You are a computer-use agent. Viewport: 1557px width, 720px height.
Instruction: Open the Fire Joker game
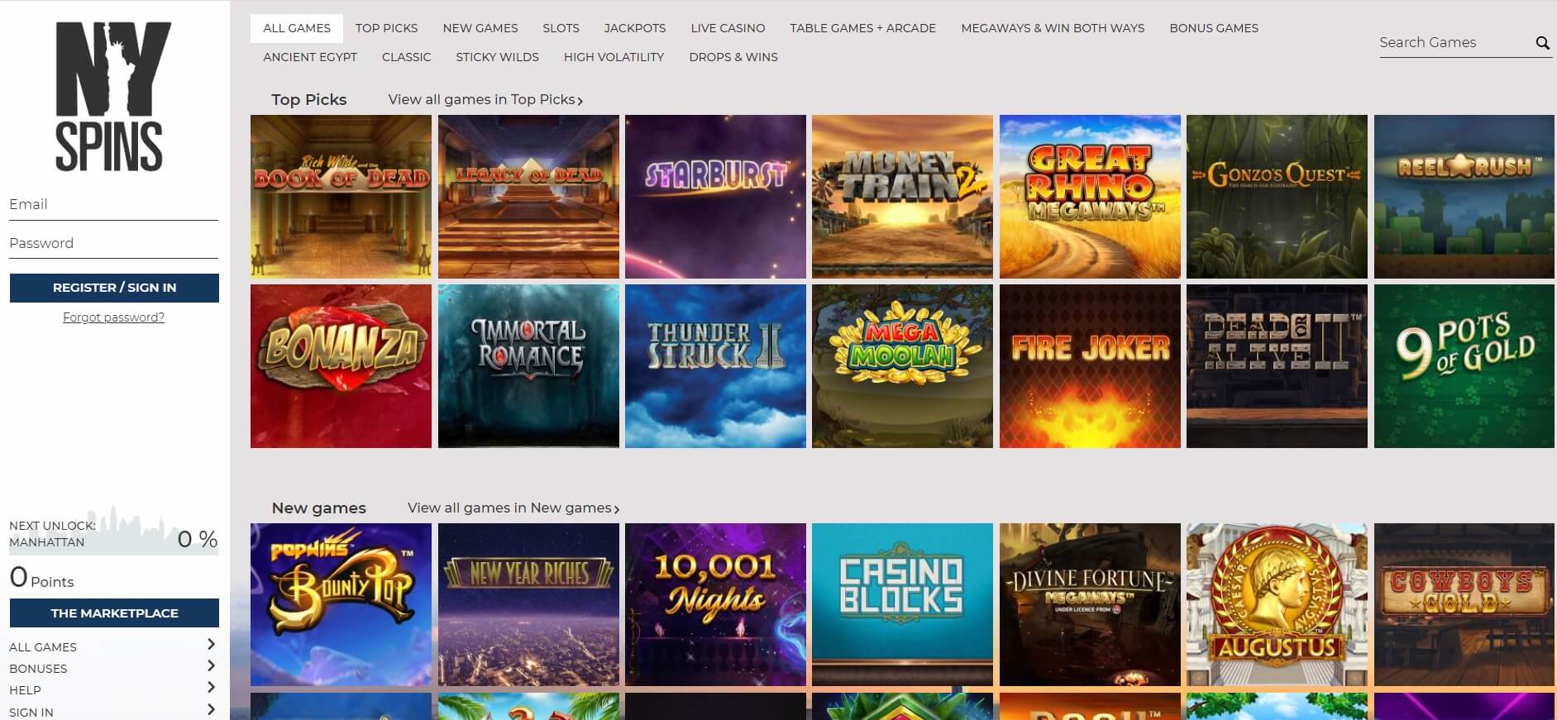pos(1090,366)
